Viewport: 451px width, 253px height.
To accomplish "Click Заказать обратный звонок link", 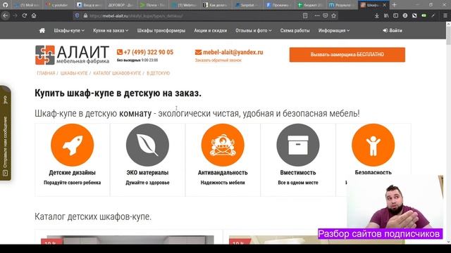I will (x=218, y=60).
